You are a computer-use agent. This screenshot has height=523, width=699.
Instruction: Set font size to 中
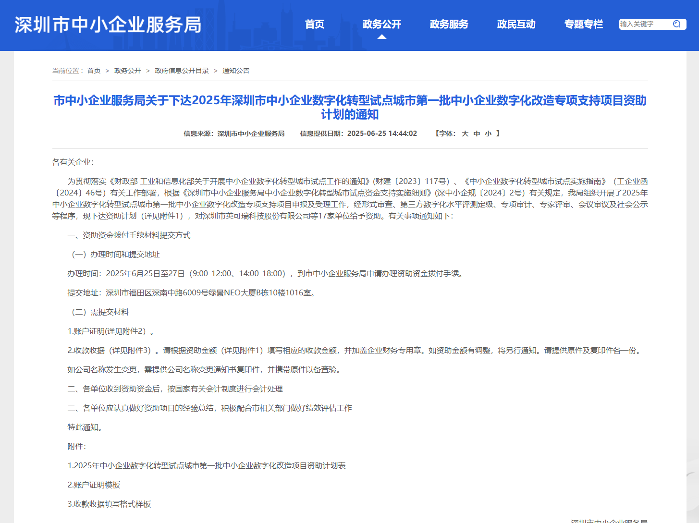pos(477,134)
